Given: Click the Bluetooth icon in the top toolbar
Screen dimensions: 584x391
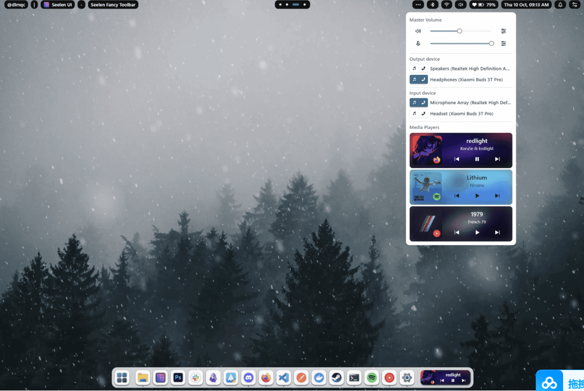Looking at the screenshot, I should tap(432, 4).
